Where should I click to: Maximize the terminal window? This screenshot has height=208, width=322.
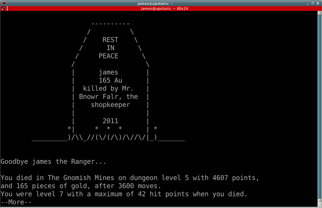coord(313,3)
